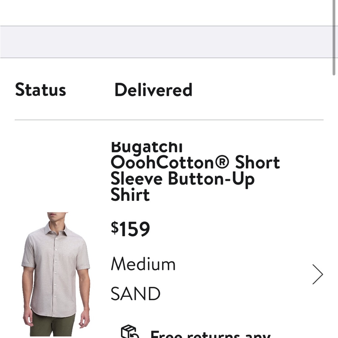Expand the order item details using the chevron
Screen dimensions: 338x338
click(x=317, y=274)
